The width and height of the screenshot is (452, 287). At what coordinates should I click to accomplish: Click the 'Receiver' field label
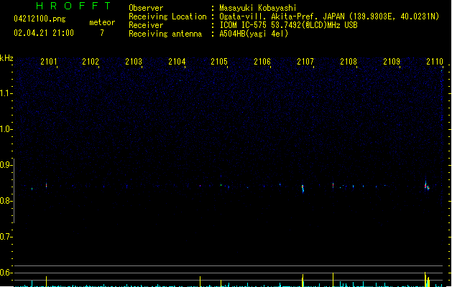click(146, 25)
